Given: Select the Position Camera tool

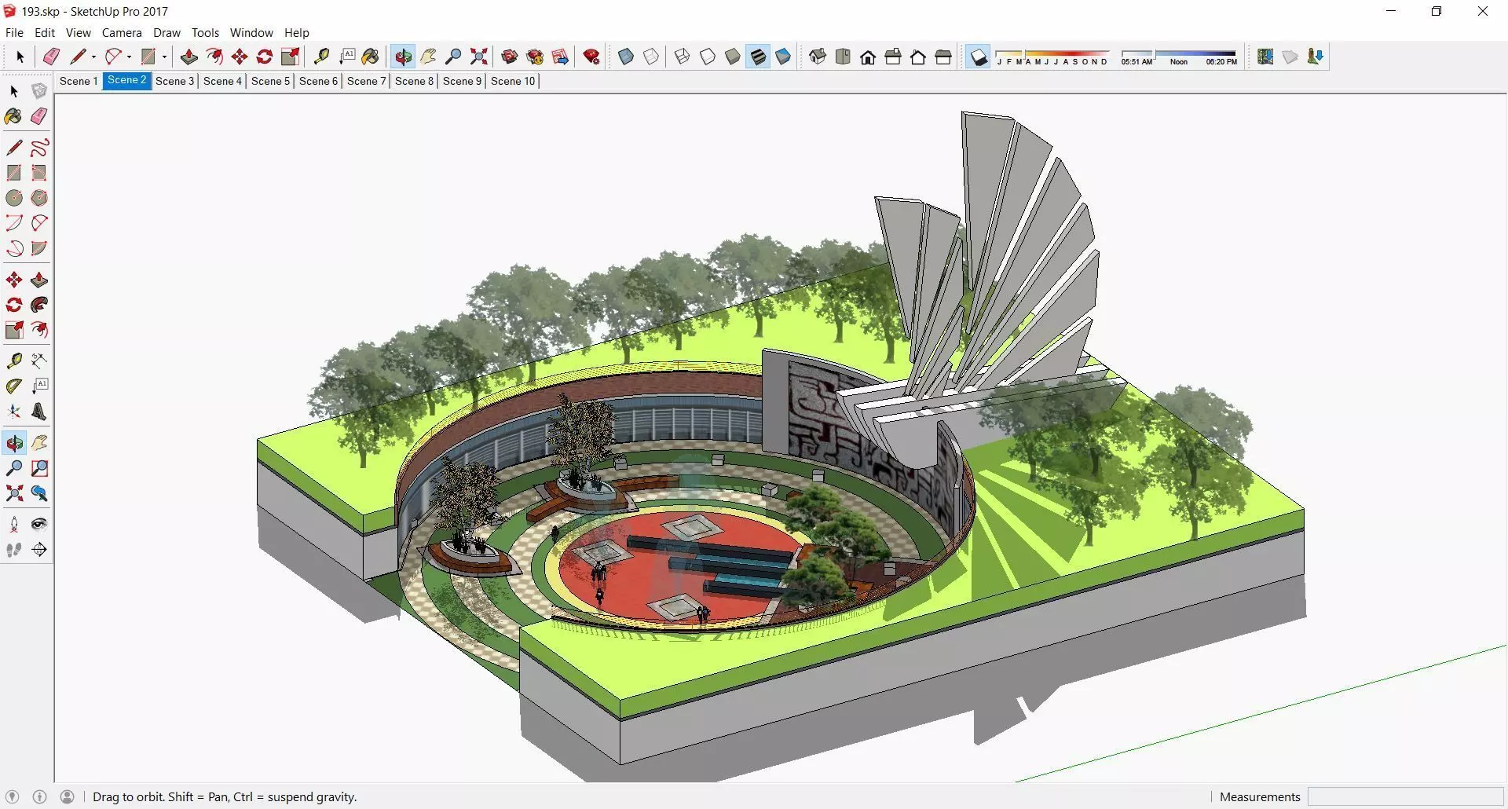Looking at the screenshot, I should 14,525.
